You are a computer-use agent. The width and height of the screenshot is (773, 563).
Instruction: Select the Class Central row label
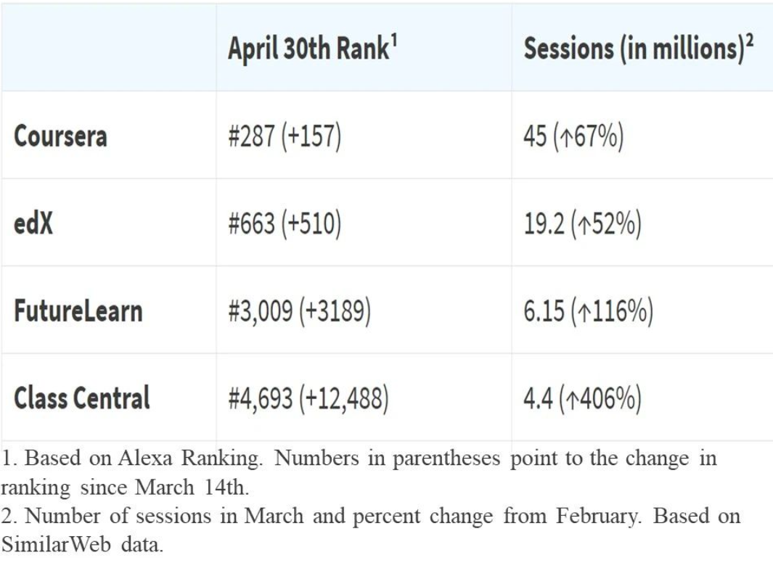click(x=82, y=398)
